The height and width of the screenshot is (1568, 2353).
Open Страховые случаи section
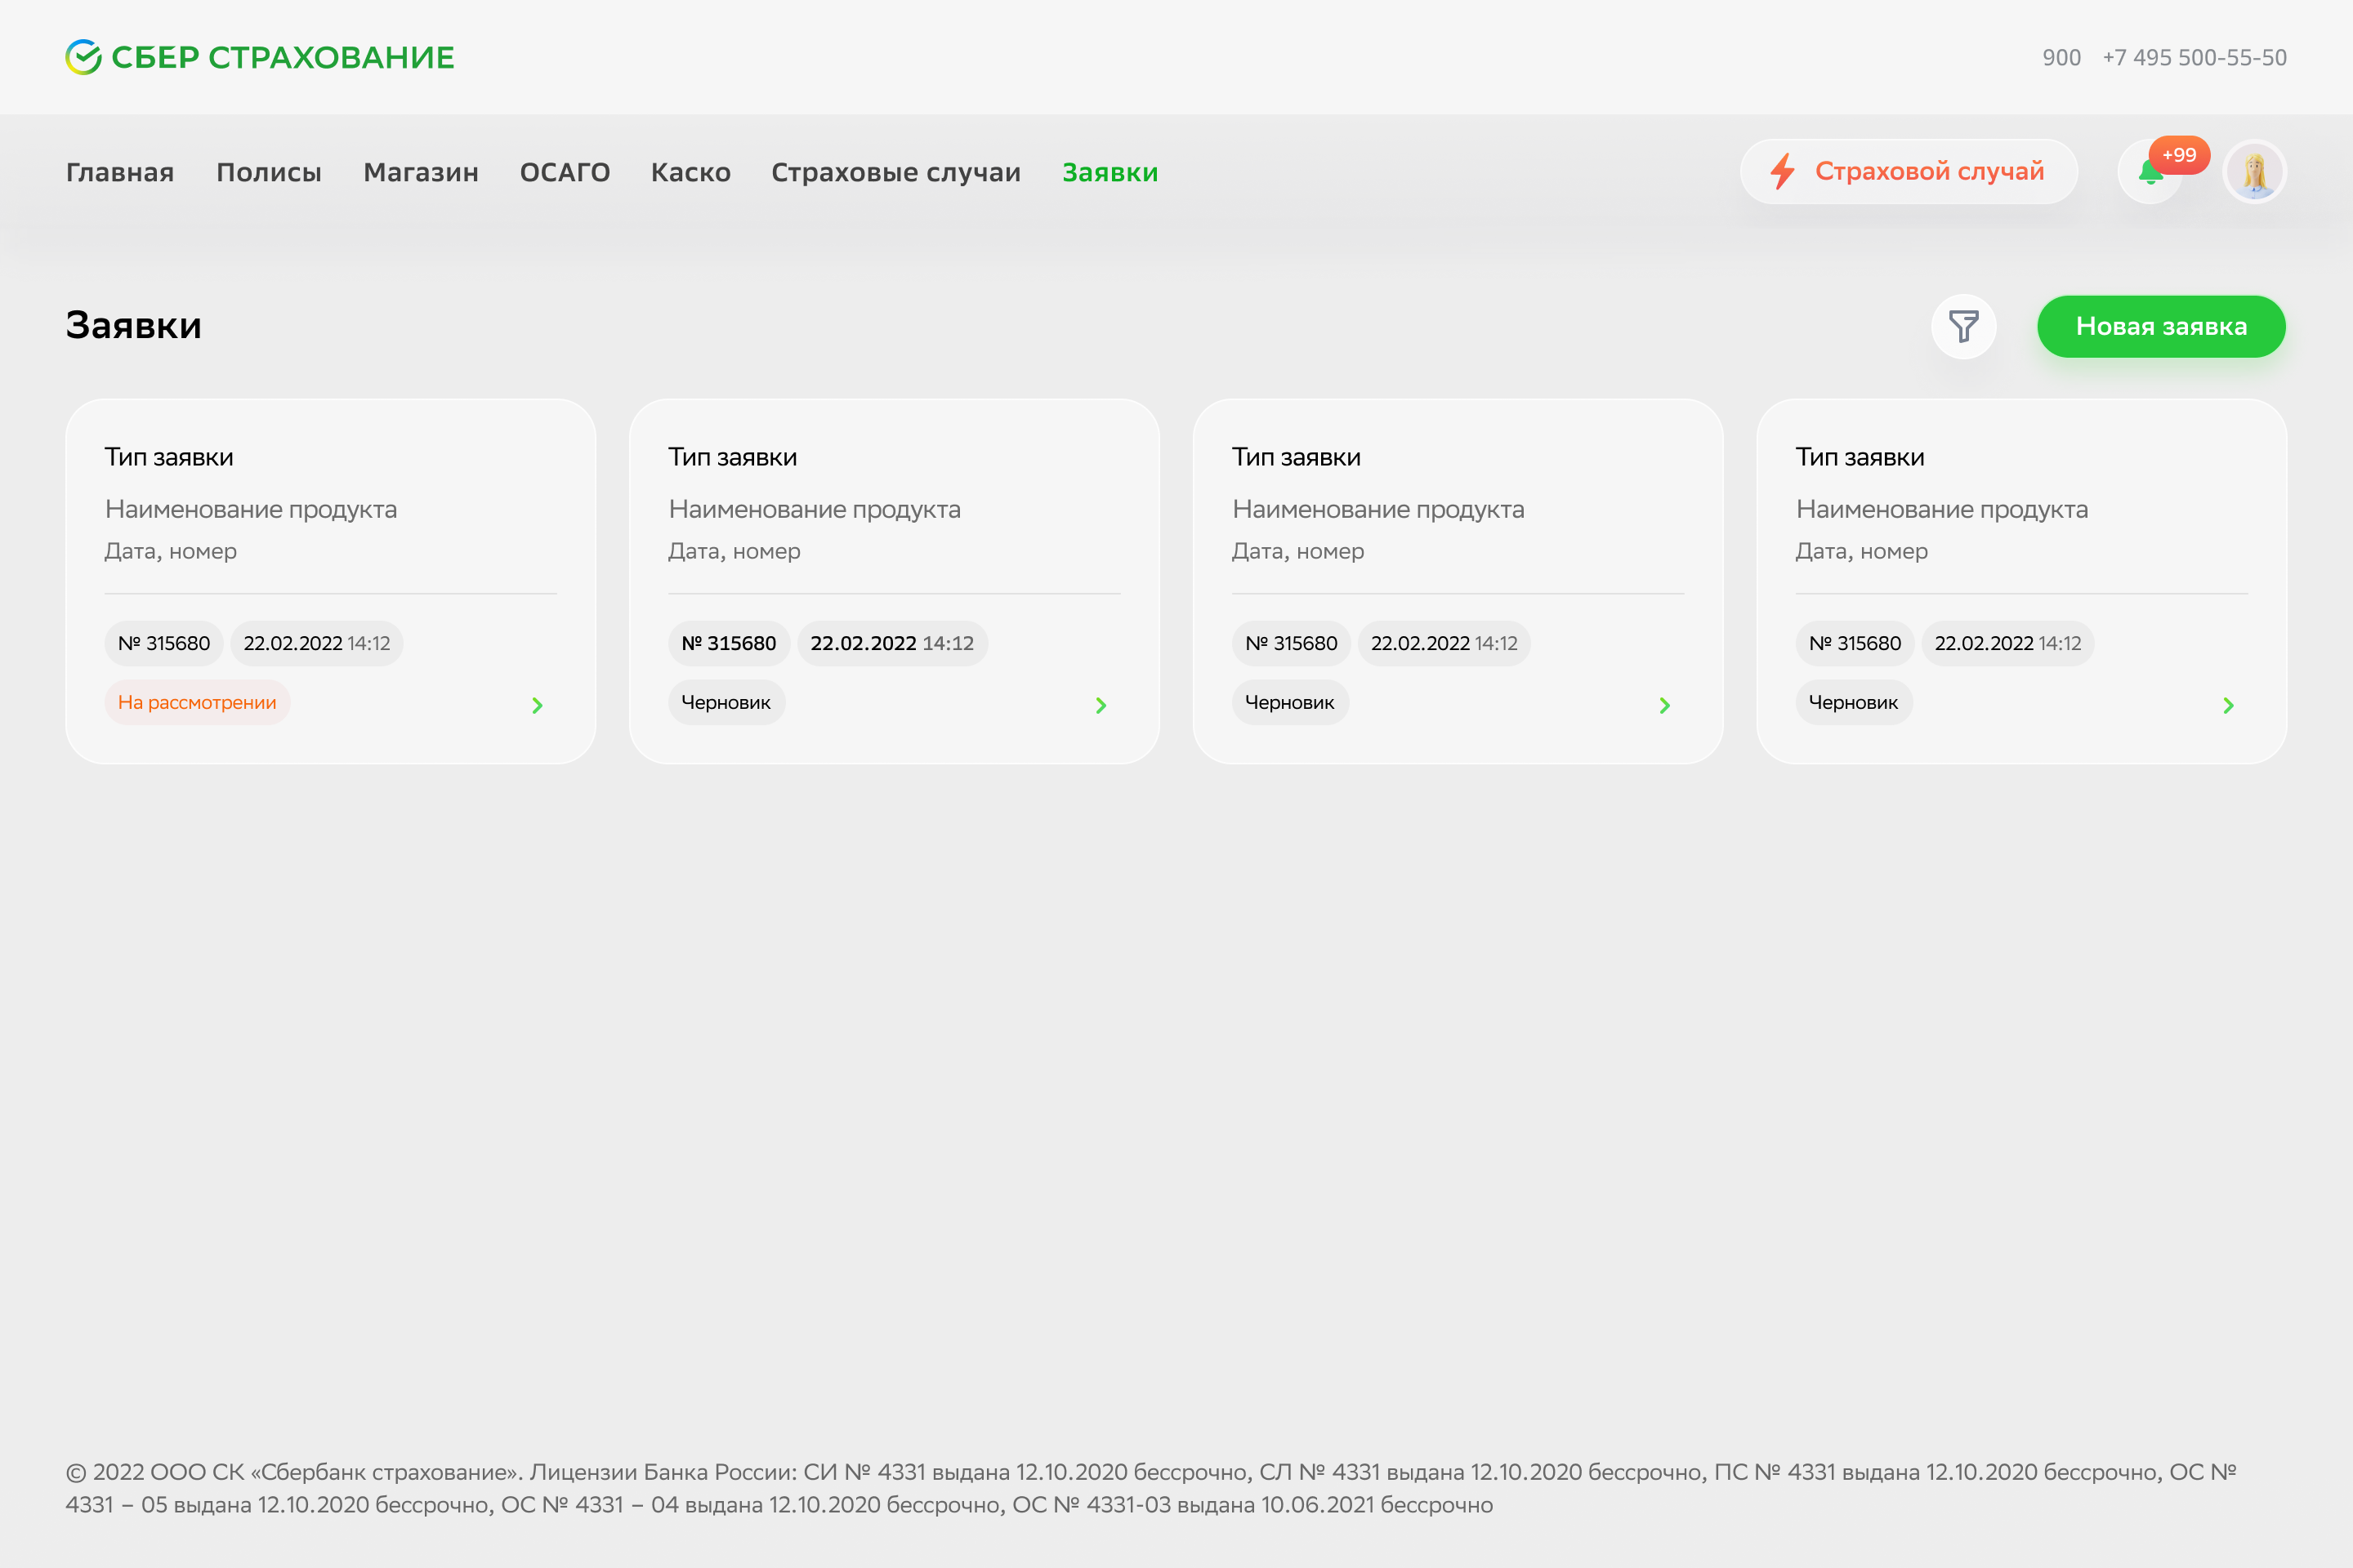[896, 172]
